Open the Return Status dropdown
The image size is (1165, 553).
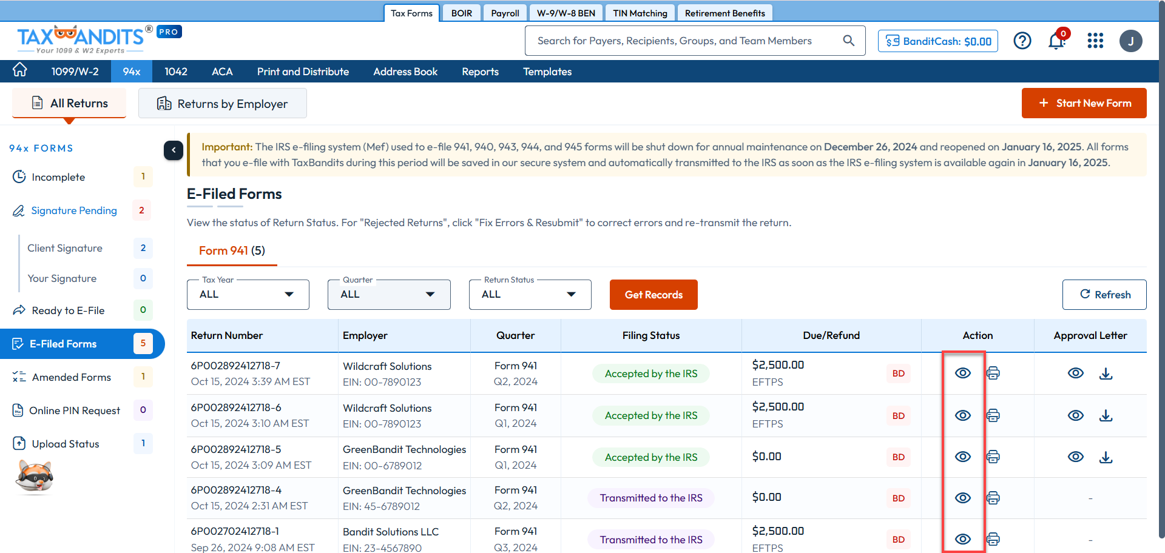pos(530,294)
